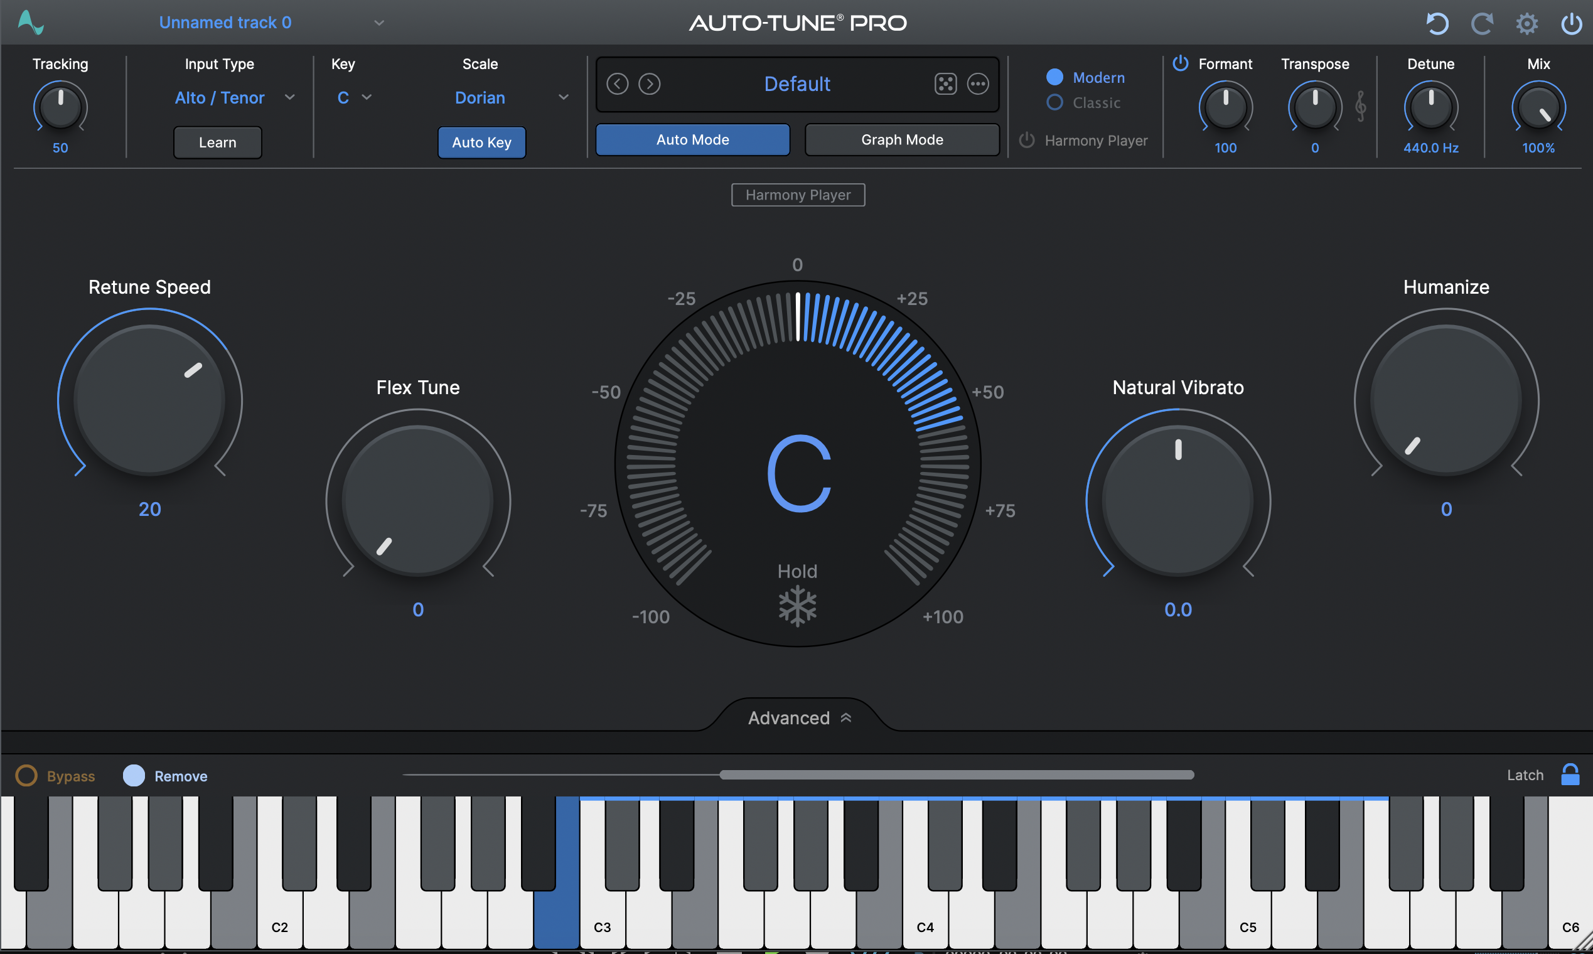Viewport: 1593px width, 954px height.
Task: Select the Classic radio option
Action: [1055, 102]
